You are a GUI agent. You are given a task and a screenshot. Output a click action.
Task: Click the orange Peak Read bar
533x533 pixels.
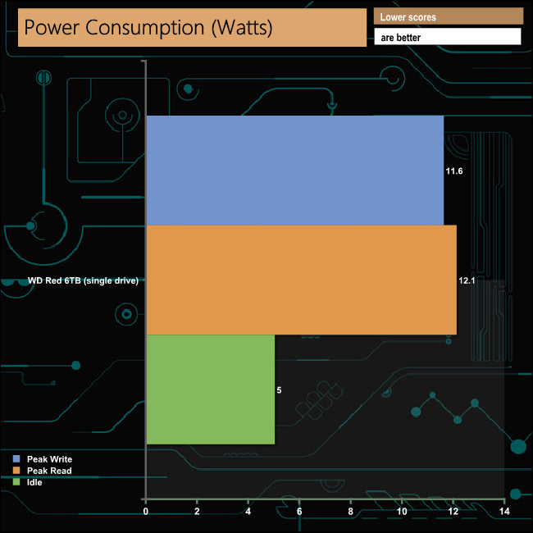pyautogui.click(x=302, y=280)
